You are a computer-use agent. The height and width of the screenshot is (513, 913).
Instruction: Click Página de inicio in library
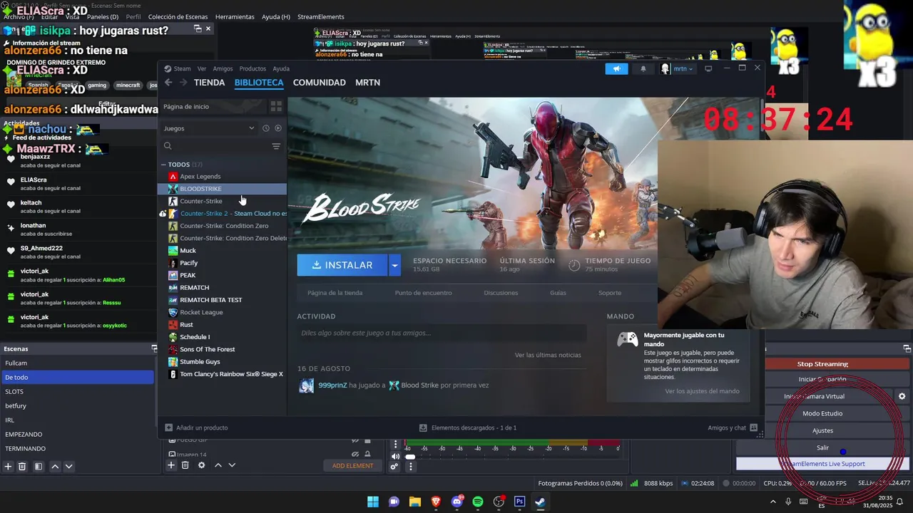click(x=186, y=106)
